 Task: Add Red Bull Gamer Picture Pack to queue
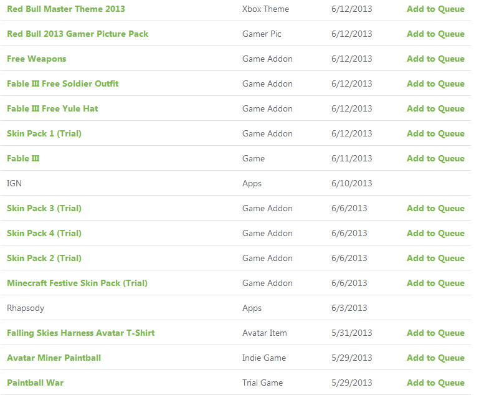click(435, 34)
